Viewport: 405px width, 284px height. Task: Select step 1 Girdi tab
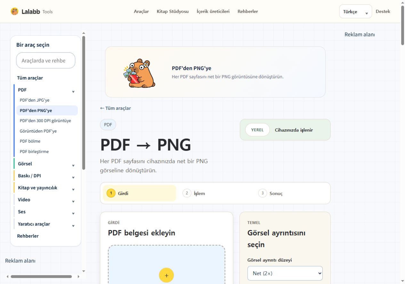click(140, 193)
